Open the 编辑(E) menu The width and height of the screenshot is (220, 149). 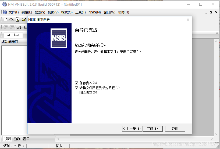click(x=27, y=12)
